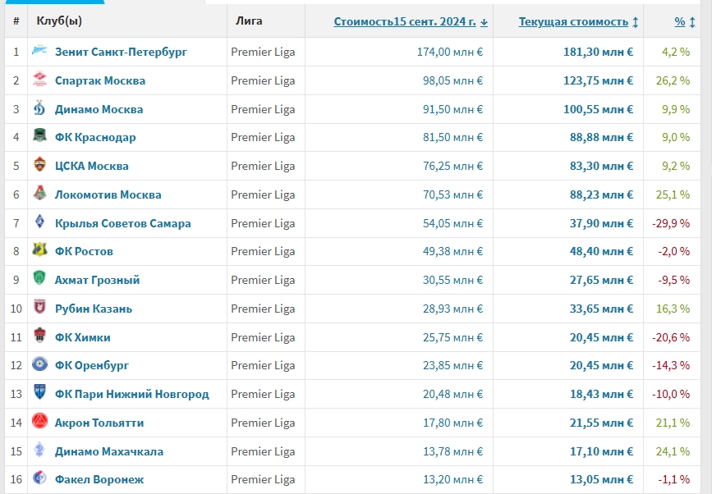Viewport: 712px width, 494px height.
Task: Open Крылья Советов Самара club link
Action: click(123, 224)
